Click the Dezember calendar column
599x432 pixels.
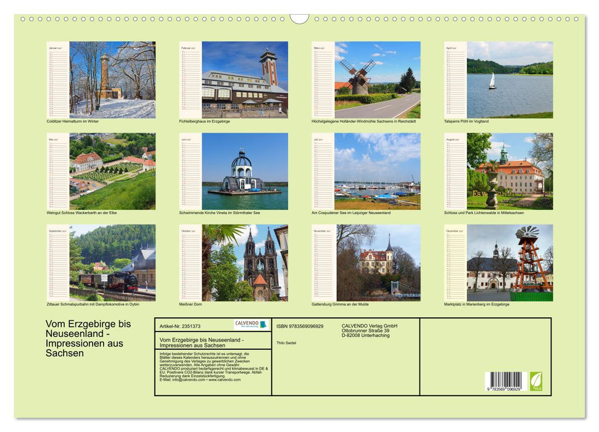pyautogui.click(x=455, y=263)
